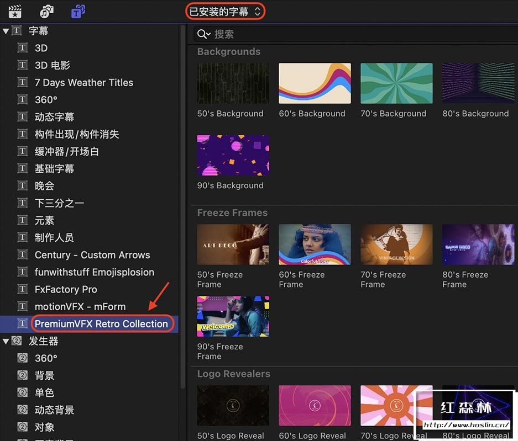Click the title icon beside 晚会
Image resolution: width=518 pixels, height=441 pixels.
(x=22, y=185)
